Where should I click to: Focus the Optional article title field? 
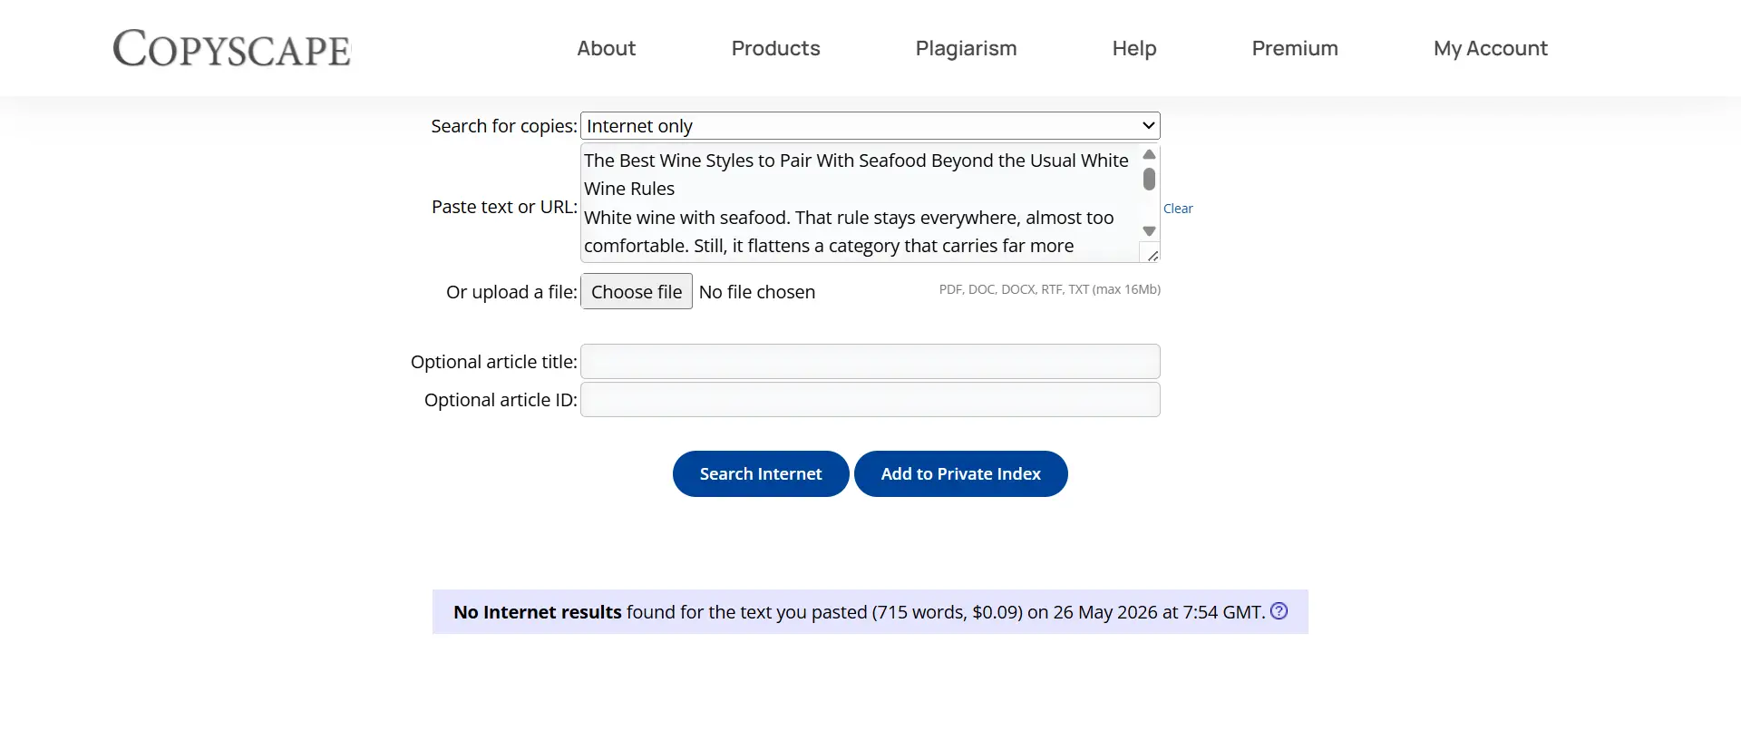870,361
